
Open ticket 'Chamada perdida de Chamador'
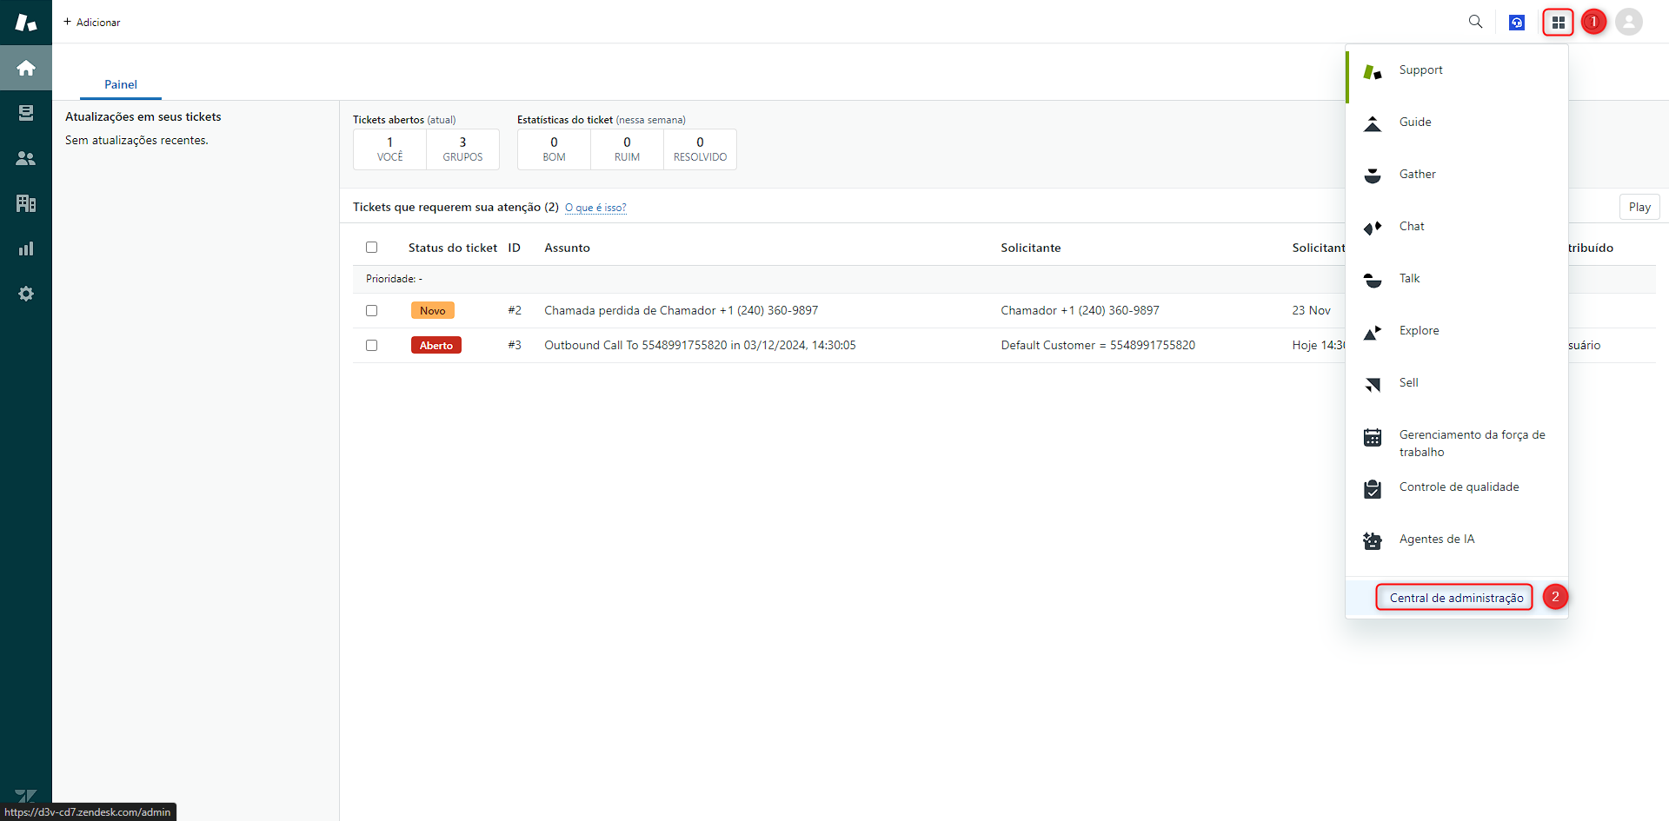681,310
